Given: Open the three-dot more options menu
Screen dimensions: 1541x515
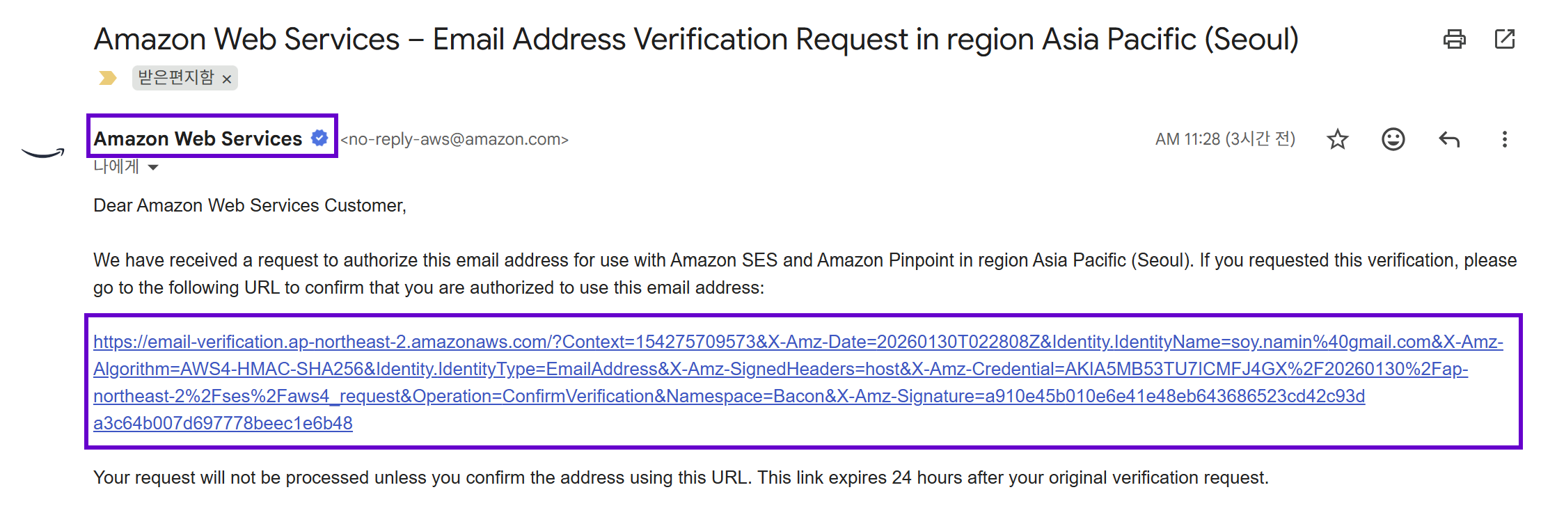Looking at the screenshot, I should [1505, 139].
